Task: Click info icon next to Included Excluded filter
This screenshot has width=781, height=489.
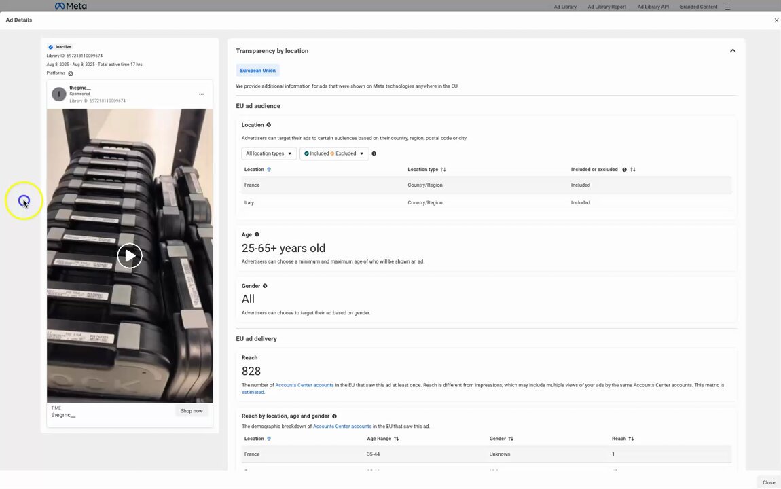Action: point(374,153)
